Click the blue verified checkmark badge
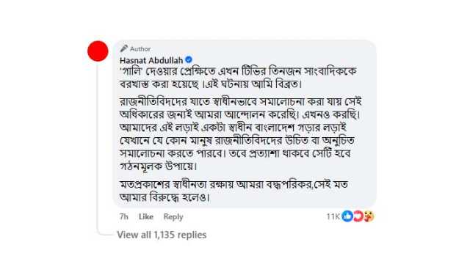This screenshot has height=275, width=470. [x=189, y=60]
